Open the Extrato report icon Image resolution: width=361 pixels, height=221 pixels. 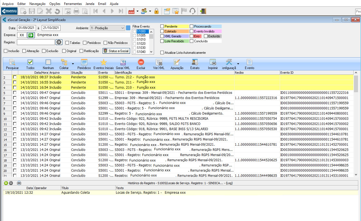pyautogui.click(x=195, y=62)
